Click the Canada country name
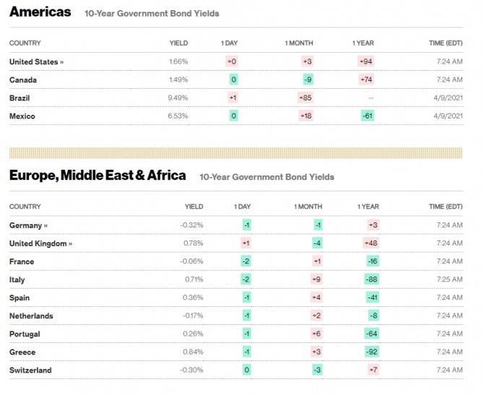Viewport: 484px width, 395px height. (23, 80)
